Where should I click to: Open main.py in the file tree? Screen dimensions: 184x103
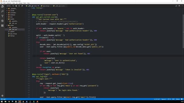coord(12,36)
